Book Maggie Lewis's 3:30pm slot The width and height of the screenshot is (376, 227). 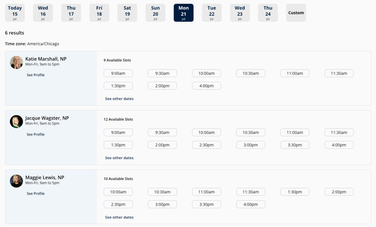click(x=207, y=205)
